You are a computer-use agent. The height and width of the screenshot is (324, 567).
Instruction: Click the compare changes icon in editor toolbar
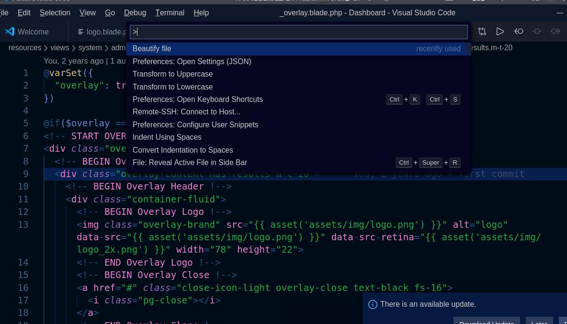(x=482, y=32)
